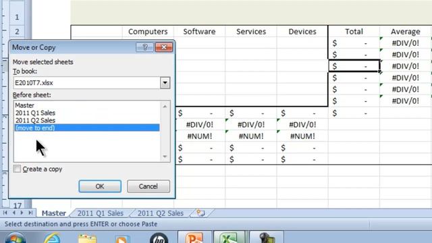The height and width of the screenshot is (243, 432).
Task: Select (move to end) list entry
Action: click(87, 128)
